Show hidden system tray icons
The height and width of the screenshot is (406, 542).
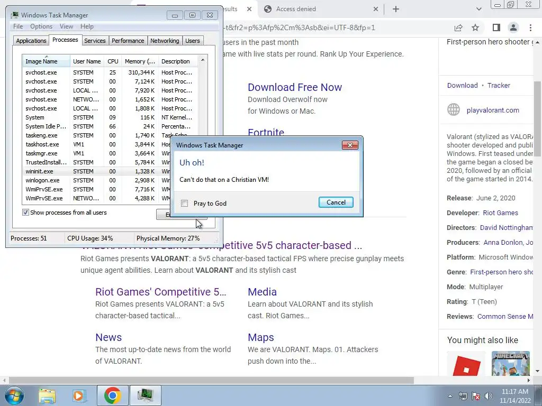point(450,396)
